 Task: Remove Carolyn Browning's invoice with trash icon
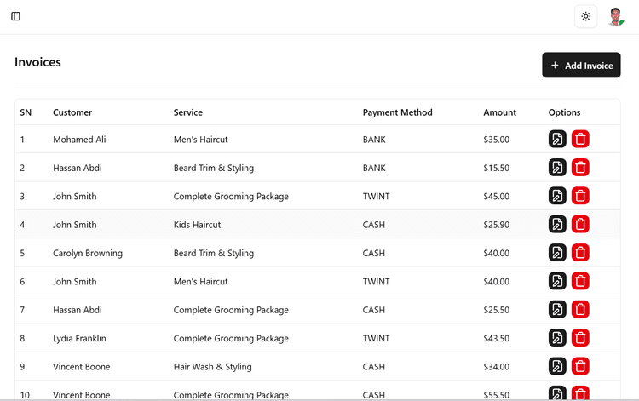580,253
